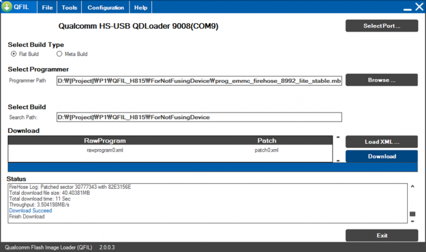426x252 pixels.
Task: Click the blue download progress bar
Action: coord(213,167)
